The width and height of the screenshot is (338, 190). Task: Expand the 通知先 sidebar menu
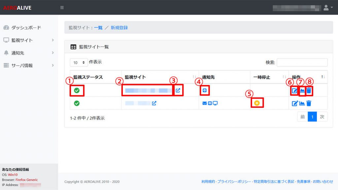[x=29, y=53]
